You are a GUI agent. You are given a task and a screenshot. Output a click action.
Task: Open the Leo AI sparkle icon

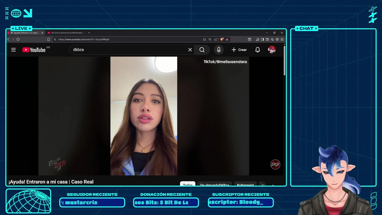click(x=272, y=39)
